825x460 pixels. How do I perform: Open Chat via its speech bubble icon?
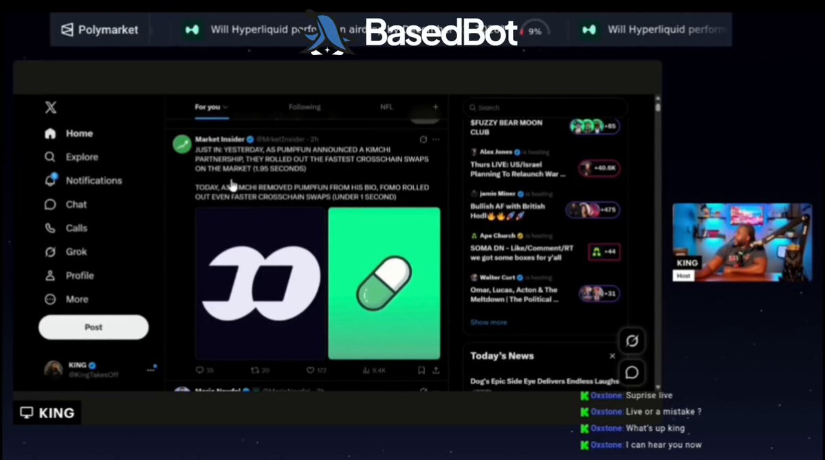(x=49, y=205)
